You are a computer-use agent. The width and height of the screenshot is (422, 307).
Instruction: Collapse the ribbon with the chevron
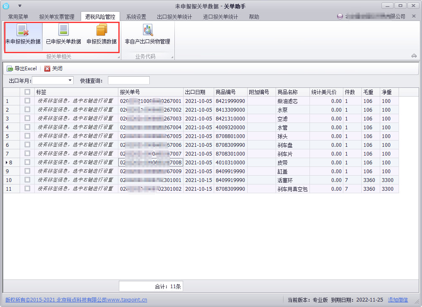point(414,56)
